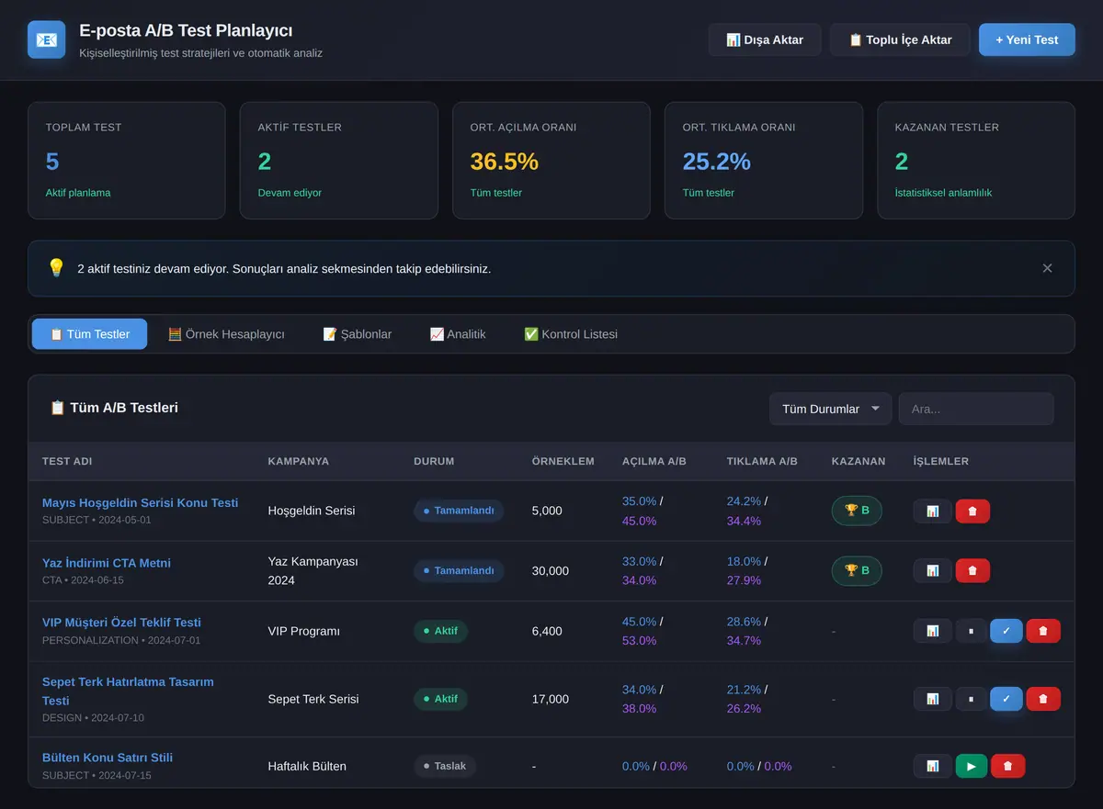Open analytics chart icon for Mayıs Hoşgeldin test
The width and height of the screenshot is (1103, 809).
tap(932, 511)
